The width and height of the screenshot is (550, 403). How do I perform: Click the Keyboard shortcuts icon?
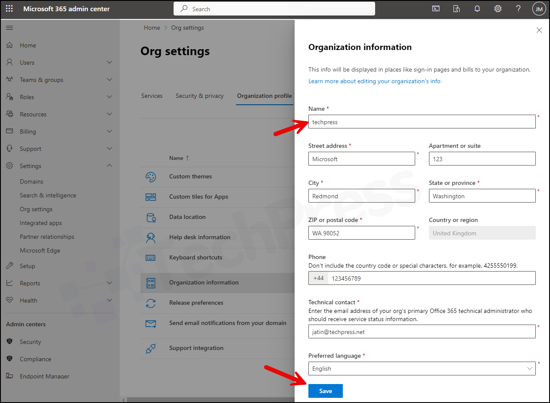pos(151,258)
